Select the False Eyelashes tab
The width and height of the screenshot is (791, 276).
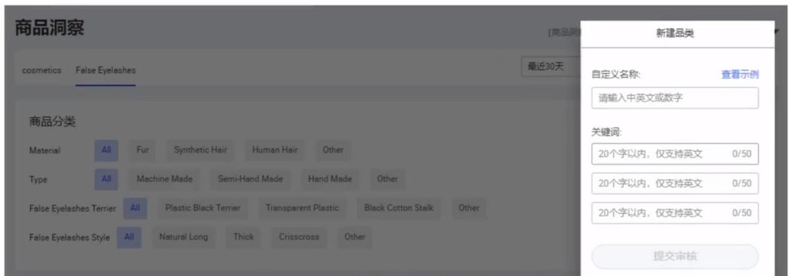click(106, 71)
